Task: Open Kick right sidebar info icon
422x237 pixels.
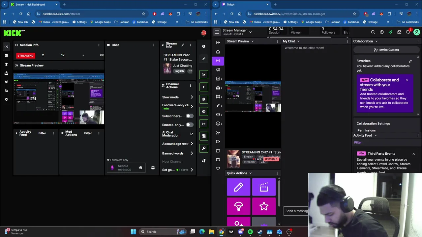Action: [x=204, y=46]
